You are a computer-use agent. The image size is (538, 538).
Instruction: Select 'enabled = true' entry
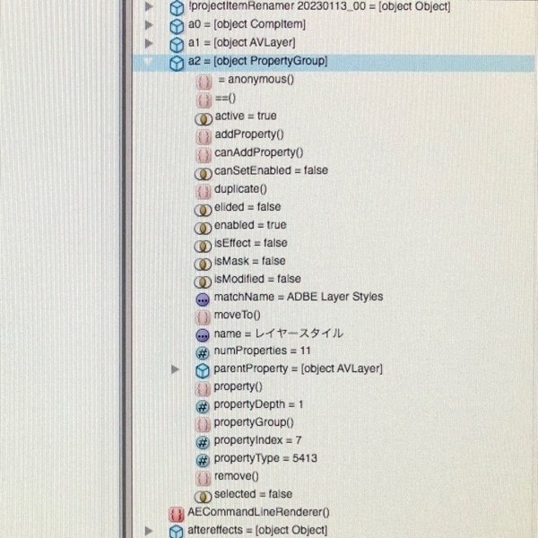point(250,225)
